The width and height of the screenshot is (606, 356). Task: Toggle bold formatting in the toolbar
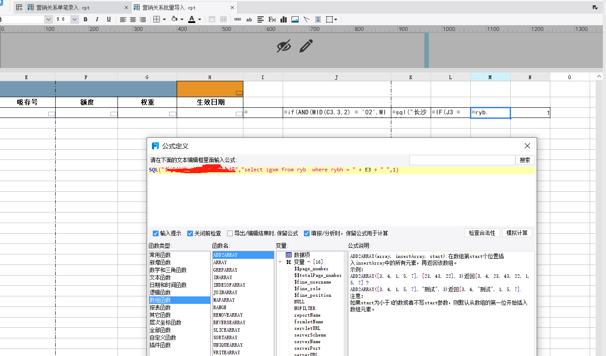coord(86,19)
